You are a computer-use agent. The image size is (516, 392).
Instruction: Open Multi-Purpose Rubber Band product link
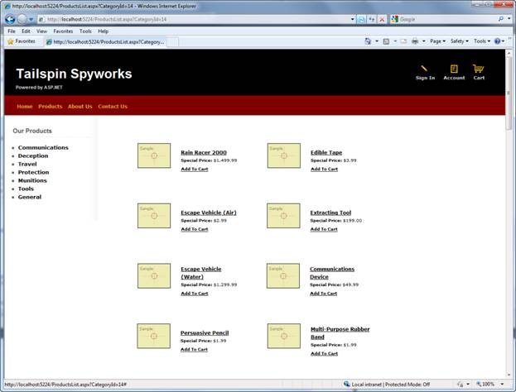340,332
